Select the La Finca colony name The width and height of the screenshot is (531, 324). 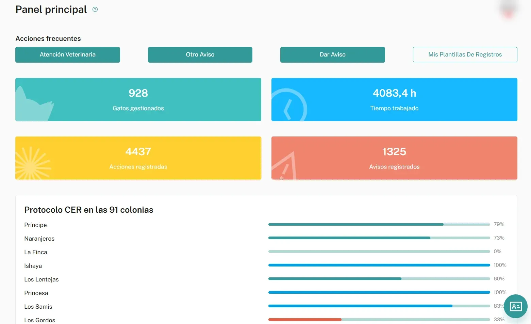[x=36, y=252]
